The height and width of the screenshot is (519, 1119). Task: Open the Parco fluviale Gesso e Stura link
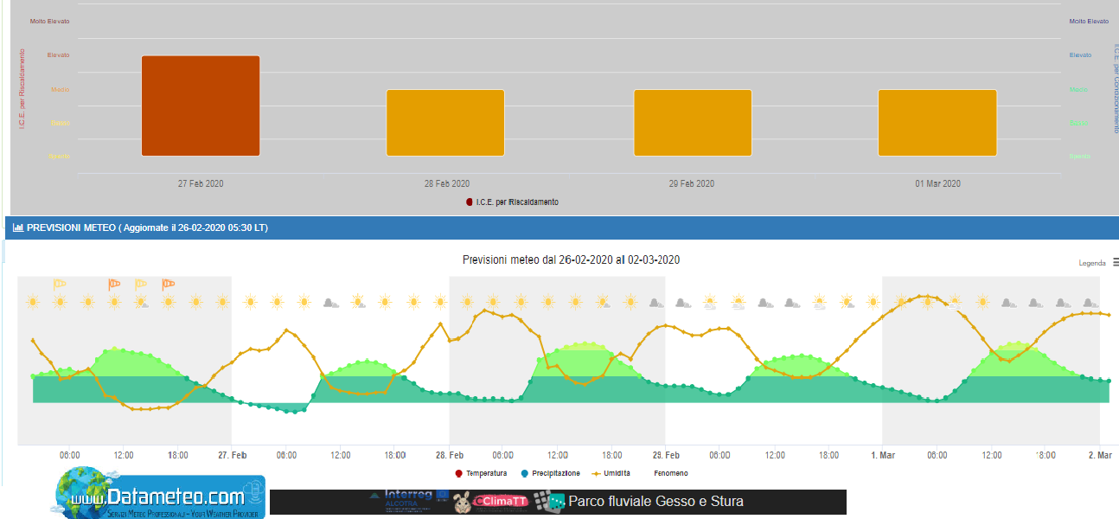[655, 502]
